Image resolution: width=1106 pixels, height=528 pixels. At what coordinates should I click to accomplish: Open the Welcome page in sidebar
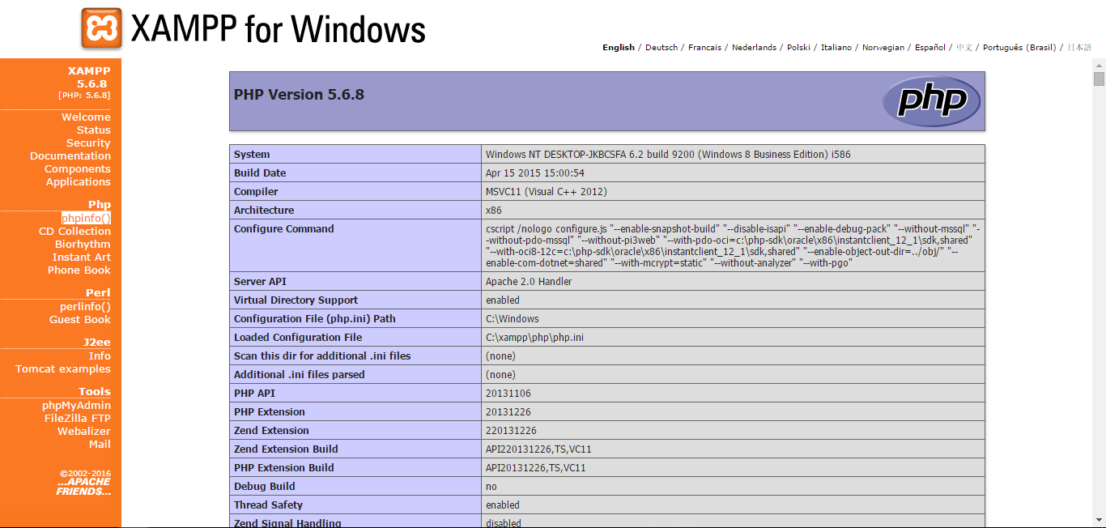click(x=86, y=117)
